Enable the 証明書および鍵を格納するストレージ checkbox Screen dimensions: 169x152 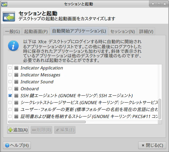tap(10, 116)
